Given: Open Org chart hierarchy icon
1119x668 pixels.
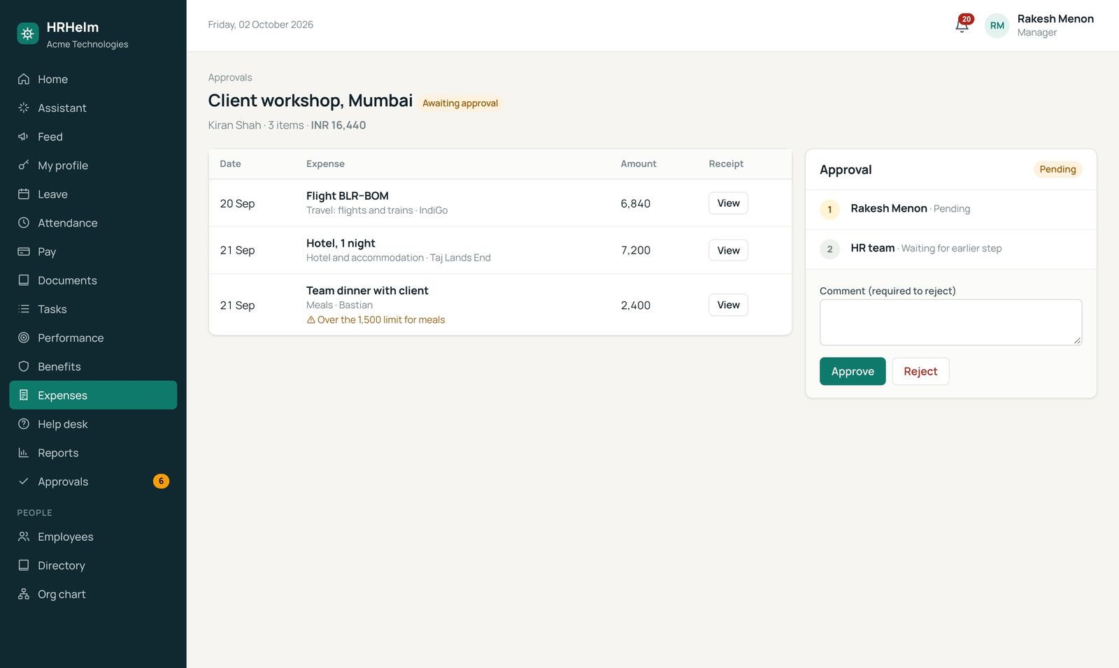Looking at the screenshot, I should [x=24, y=594].
